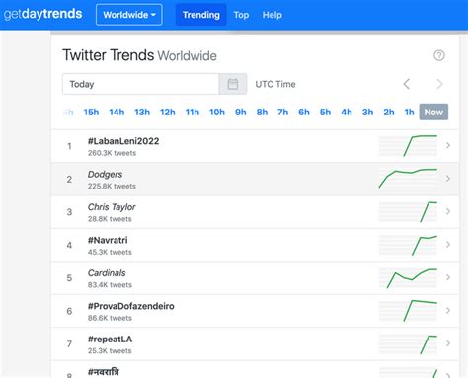This screenshot has width=468, height=378.
Task: Select the 7h time link
Action: coord(283,113)
